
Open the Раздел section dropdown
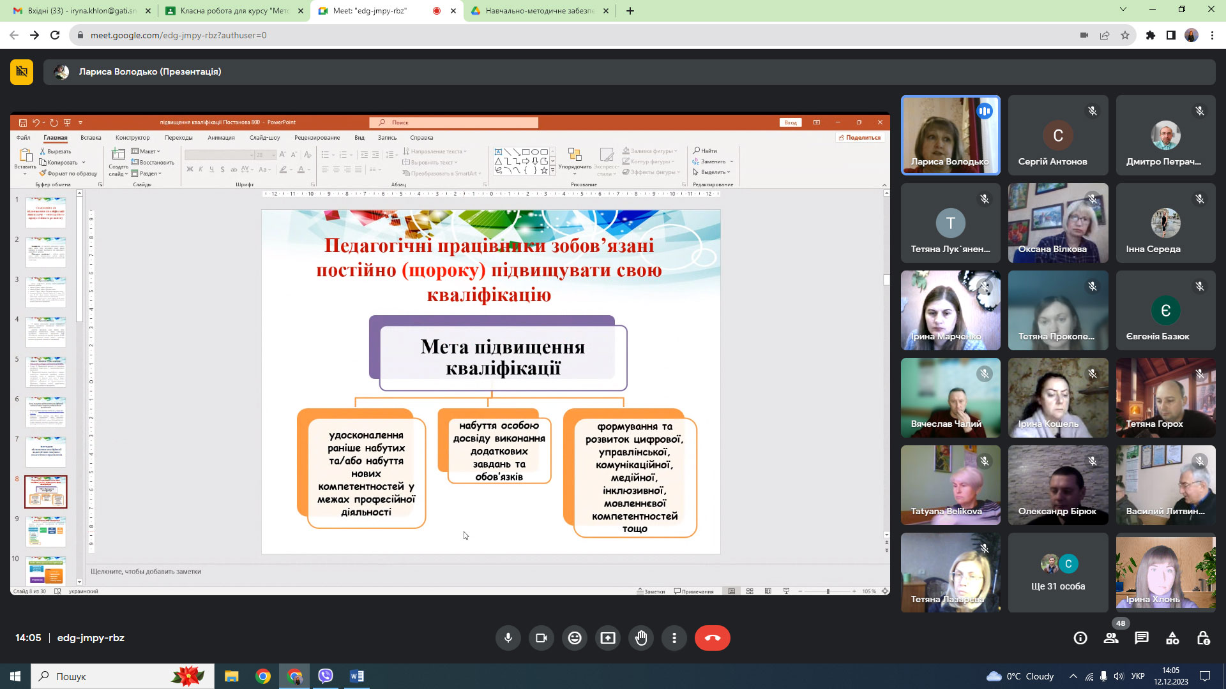146,174
